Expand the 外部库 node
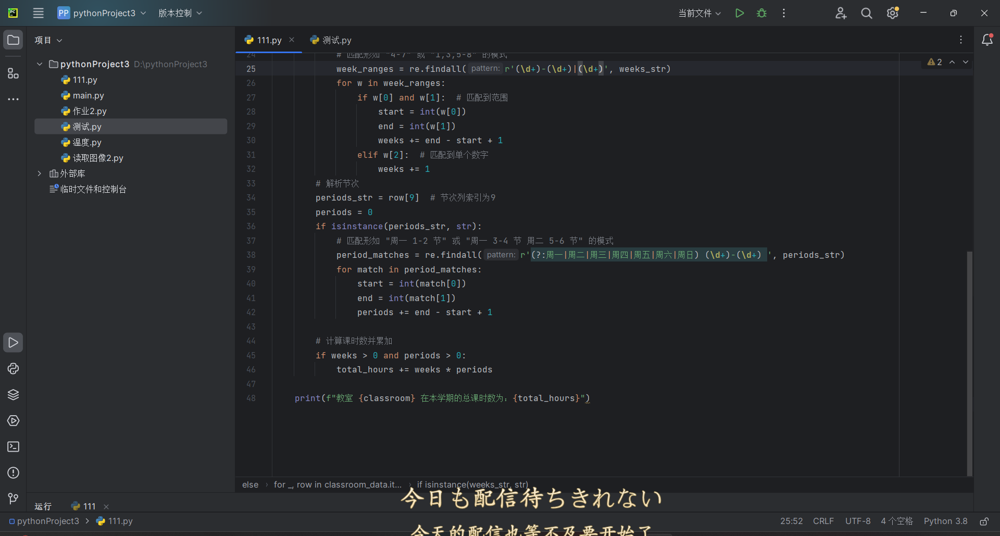1000x536 pixels. [40, 173]
